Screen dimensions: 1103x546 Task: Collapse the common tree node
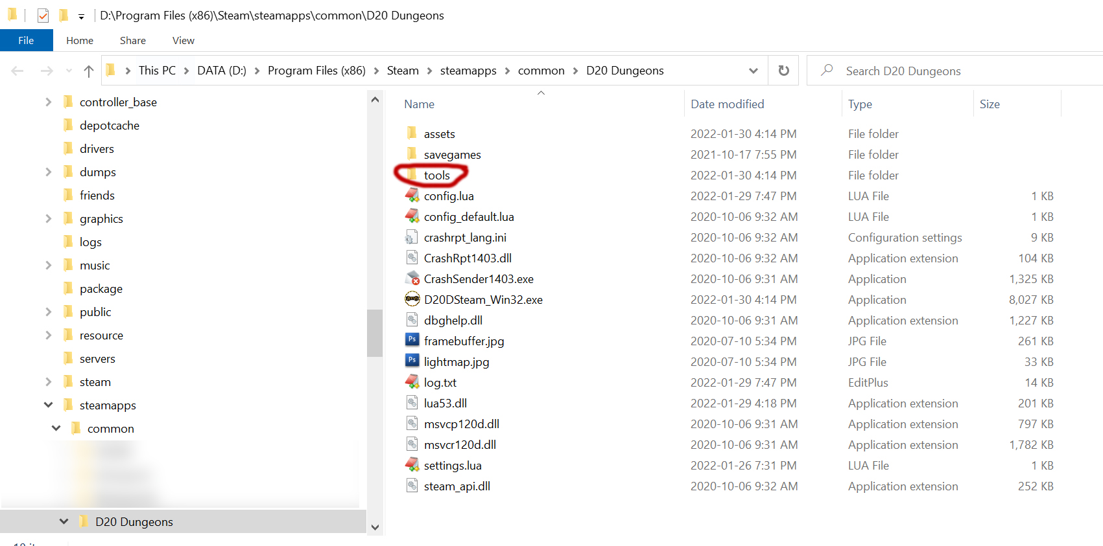point(56,428)
